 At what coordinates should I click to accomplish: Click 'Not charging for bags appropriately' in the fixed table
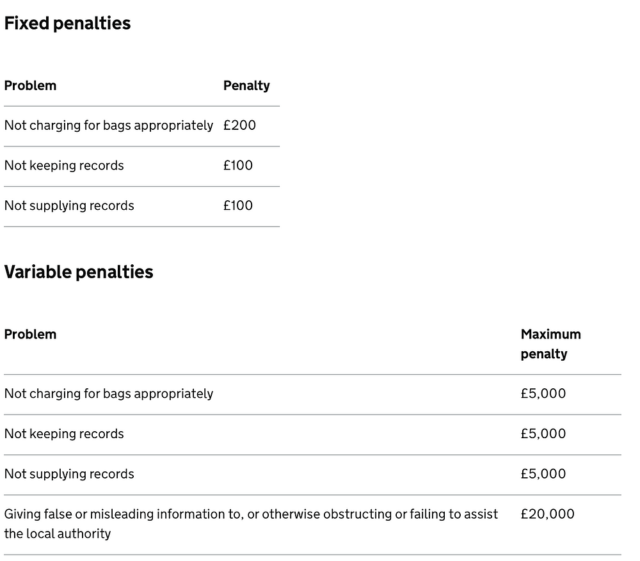pyautogui.click(x=109, y=125)
